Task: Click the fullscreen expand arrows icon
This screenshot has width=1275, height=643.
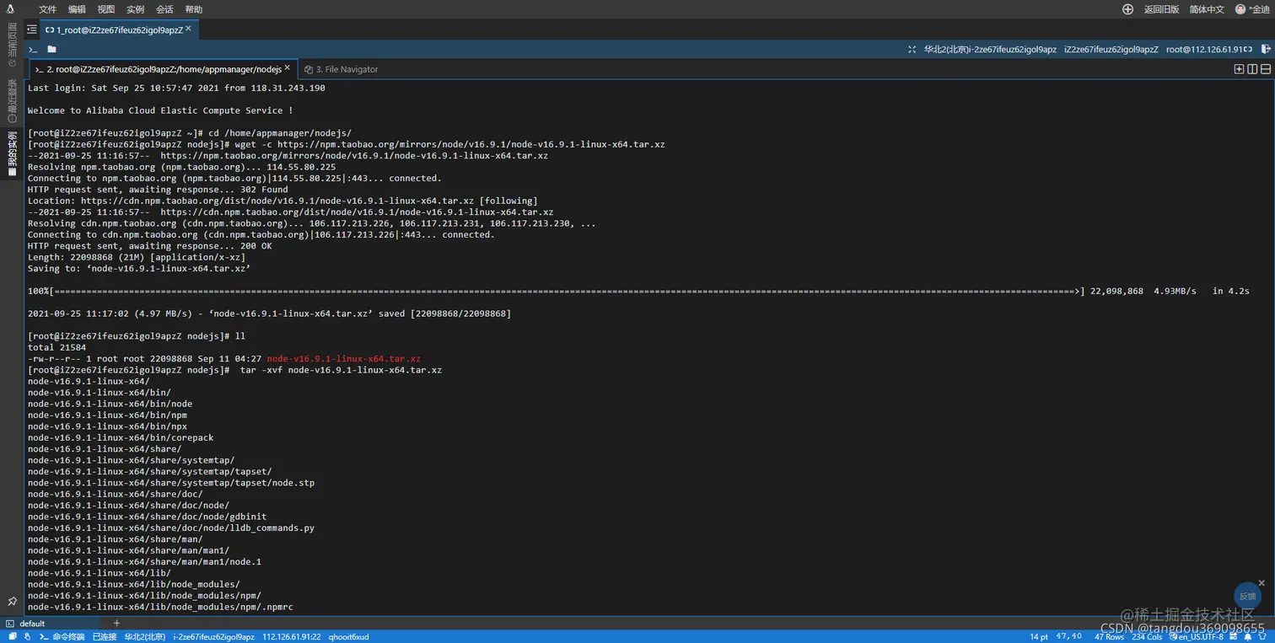Action: (x=912, y=50)
